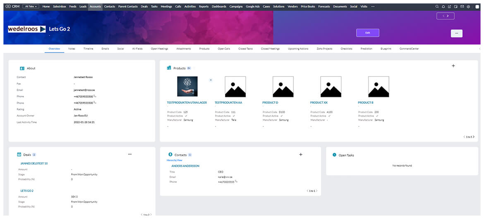Call the first phone number in About

pos(95,96)
